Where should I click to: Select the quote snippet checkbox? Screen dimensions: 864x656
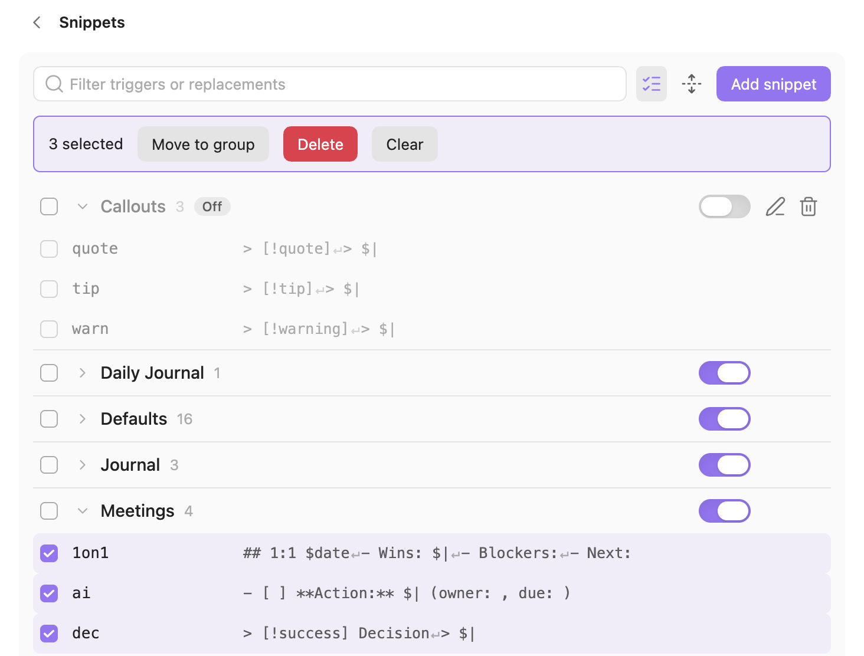pyautogui.click(x=49, y=249)
